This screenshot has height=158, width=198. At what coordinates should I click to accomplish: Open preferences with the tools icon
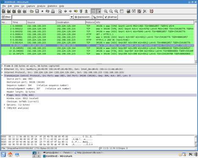(145, 11)
